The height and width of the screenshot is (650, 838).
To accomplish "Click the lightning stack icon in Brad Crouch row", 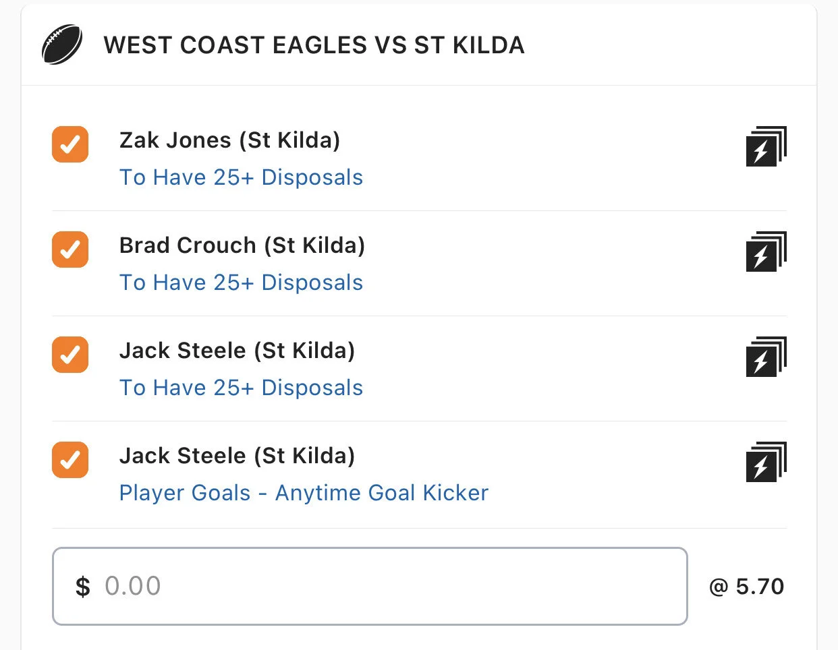I will (766, 252).
